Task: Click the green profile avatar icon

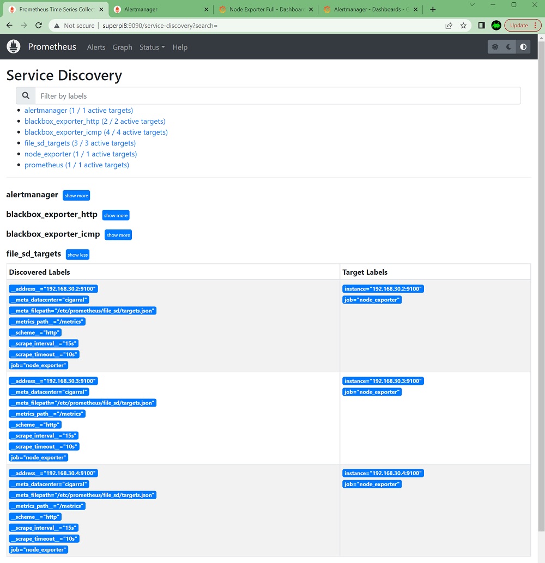Action: (496, 26)
